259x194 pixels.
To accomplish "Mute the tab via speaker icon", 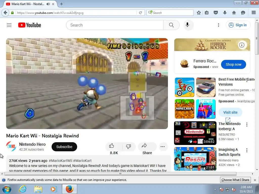I will pyautogui.click(x=48, y=4).
